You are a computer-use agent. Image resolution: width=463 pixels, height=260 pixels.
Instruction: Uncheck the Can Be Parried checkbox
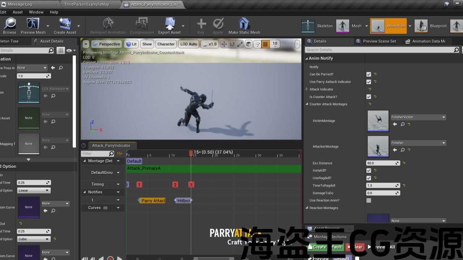369,74
